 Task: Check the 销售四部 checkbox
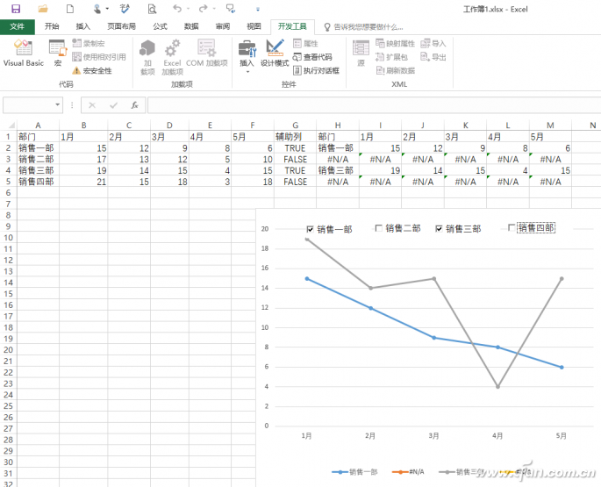tap(511, 228)
